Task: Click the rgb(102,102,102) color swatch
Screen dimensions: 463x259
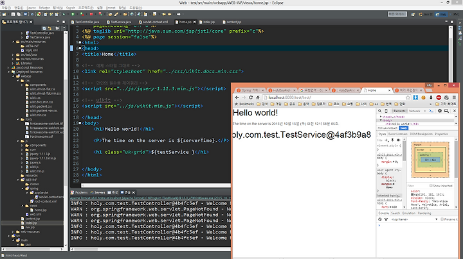Action: click(412, 194)
